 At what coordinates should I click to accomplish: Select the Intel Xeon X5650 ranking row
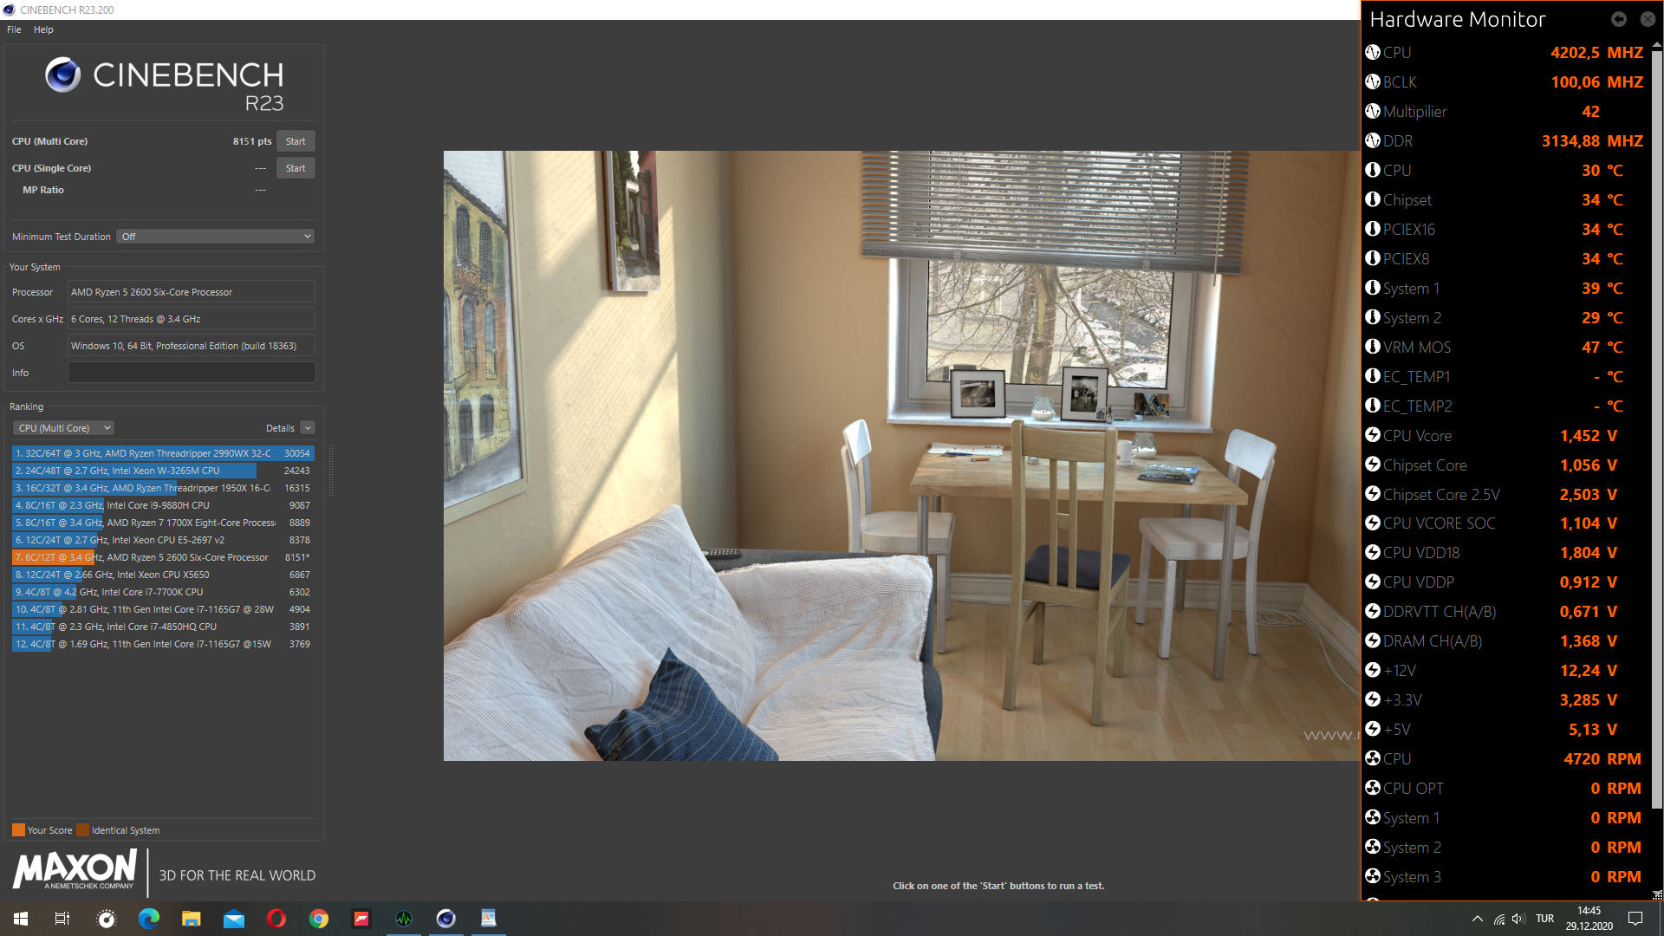click(163, 575)
